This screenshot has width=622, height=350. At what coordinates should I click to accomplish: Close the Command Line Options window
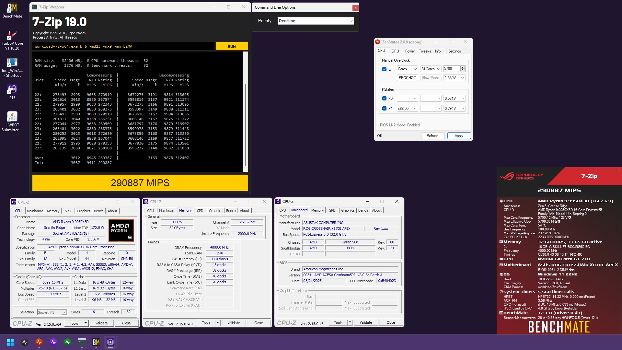[x=355, y=8]
